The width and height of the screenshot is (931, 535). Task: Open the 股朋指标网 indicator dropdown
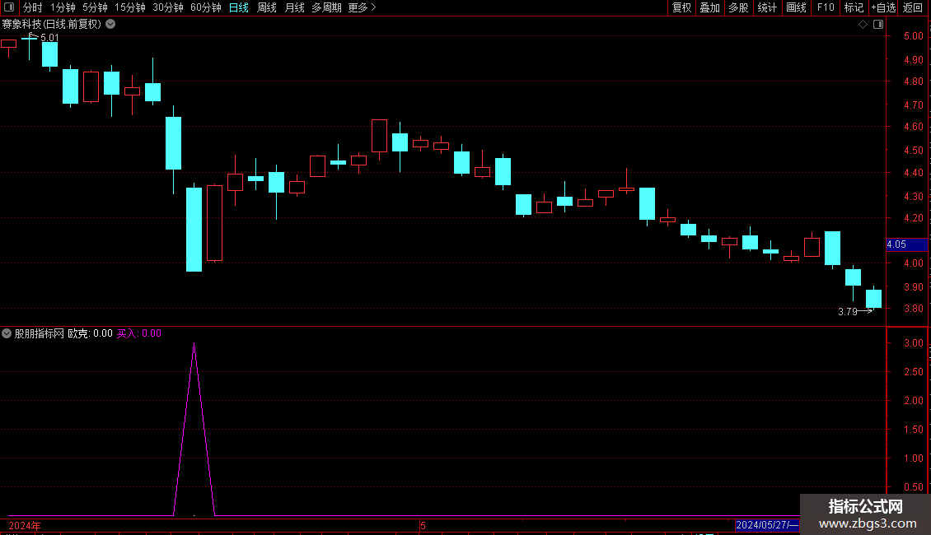point(7,333)
